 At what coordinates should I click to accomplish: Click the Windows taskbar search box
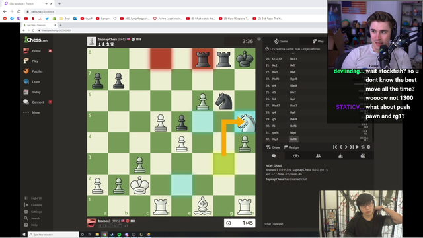[53, 235]
